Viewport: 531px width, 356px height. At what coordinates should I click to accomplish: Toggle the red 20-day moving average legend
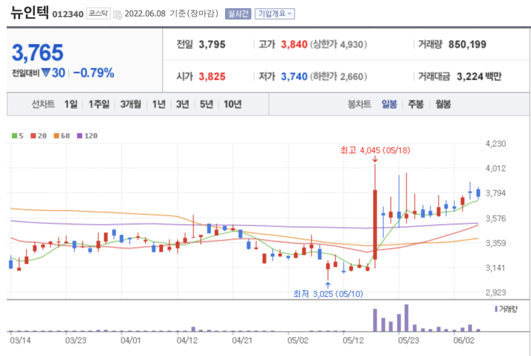coord(38,136)
